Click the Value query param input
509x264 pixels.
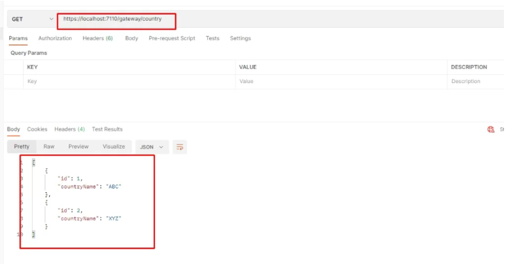click(340, 81)
